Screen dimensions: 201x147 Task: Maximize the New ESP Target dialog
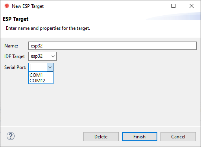coord(173,6)
